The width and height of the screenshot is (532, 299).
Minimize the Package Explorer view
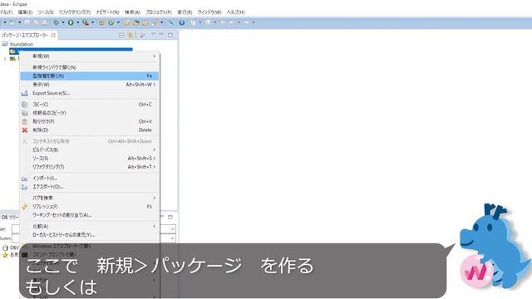[161, 35]
